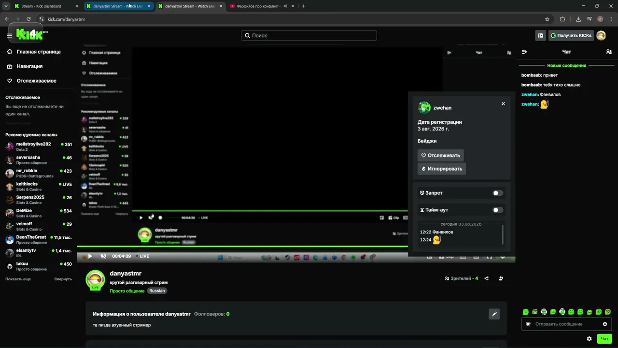Open a new browser tab

[x=304, y=6]
